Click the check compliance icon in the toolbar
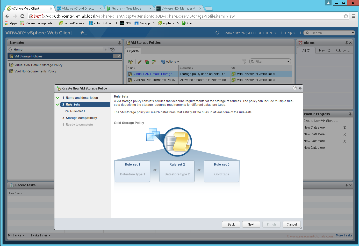The image size is (359, 246). click(147, 62)
